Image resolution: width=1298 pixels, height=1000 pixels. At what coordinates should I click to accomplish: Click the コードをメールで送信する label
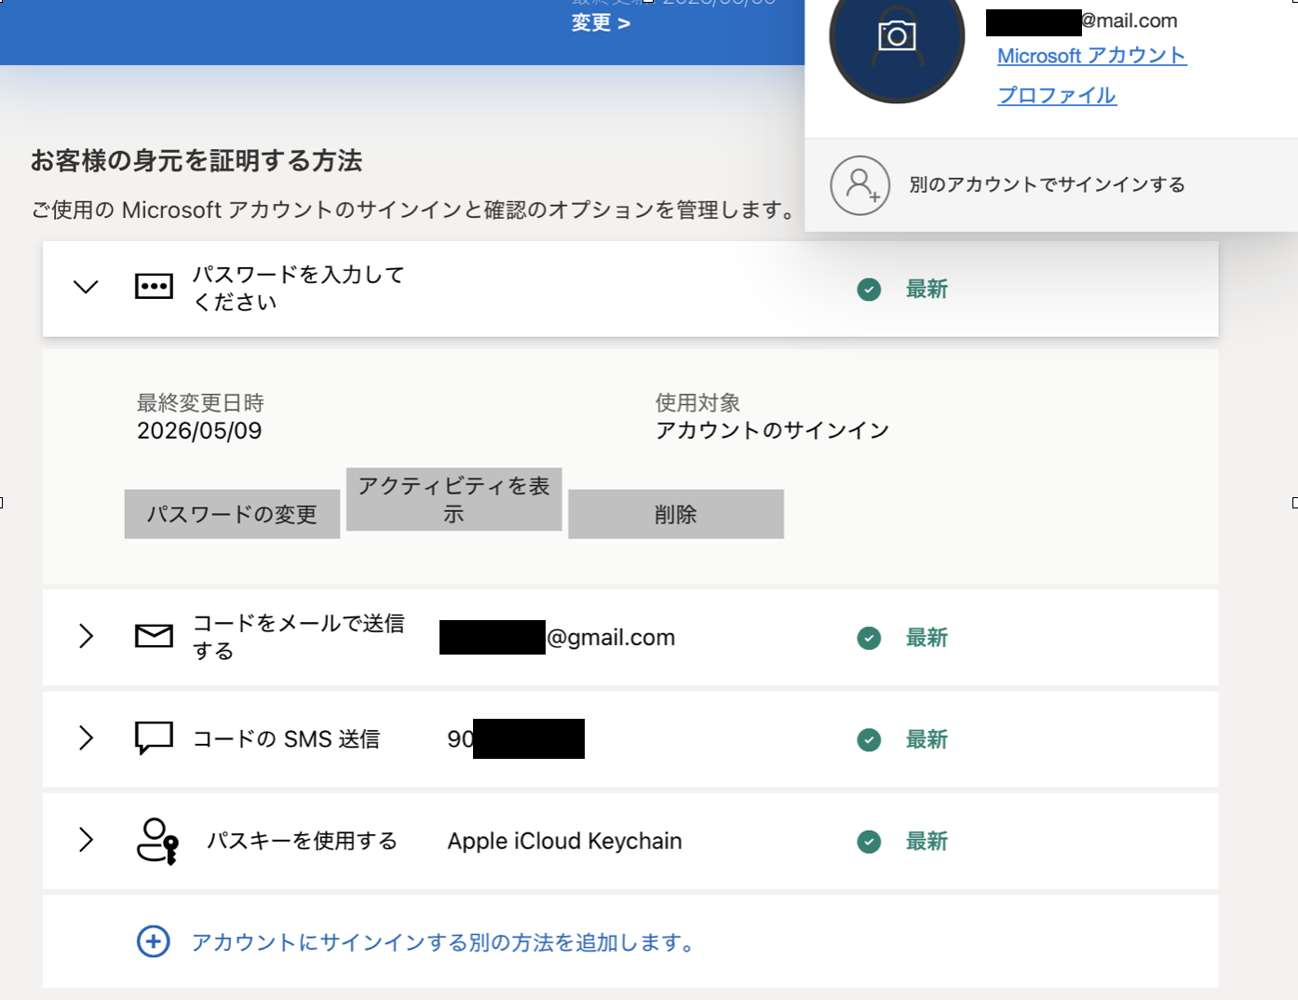pos(298,637)
